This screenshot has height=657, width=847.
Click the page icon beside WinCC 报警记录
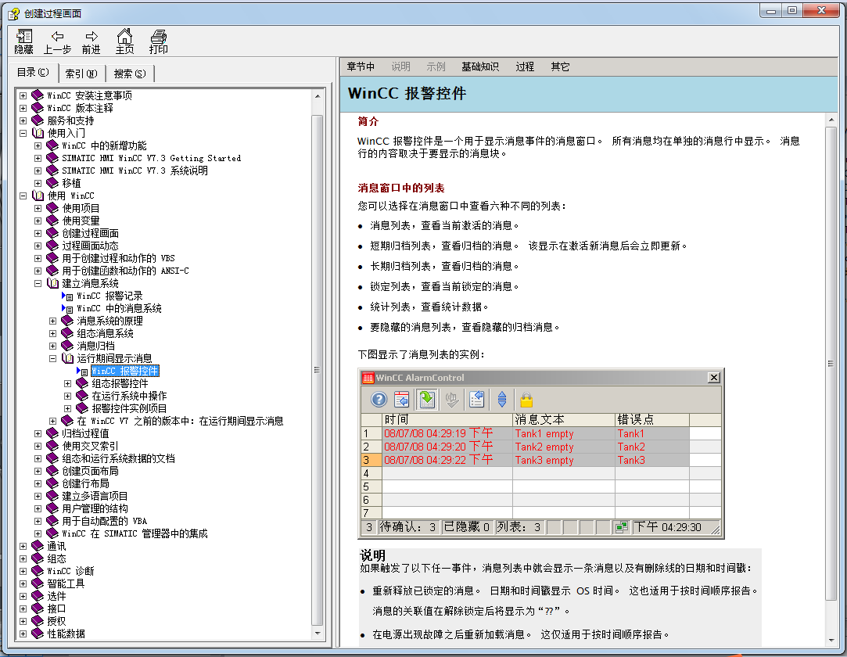(67, 296)
